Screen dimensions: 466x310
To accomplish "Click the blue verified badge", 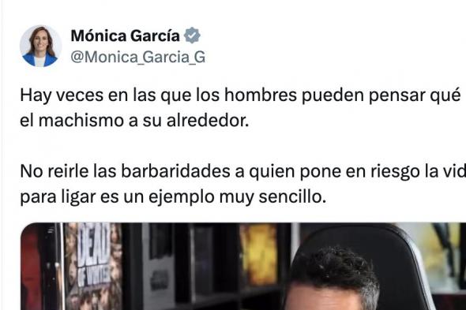I will coord(192,35).
